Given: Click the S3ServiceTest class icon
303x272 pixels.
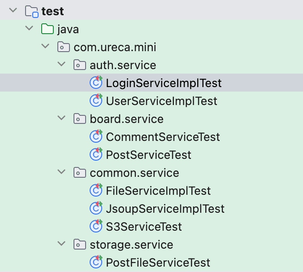Looking at the screenshot, I should (96, 227).
